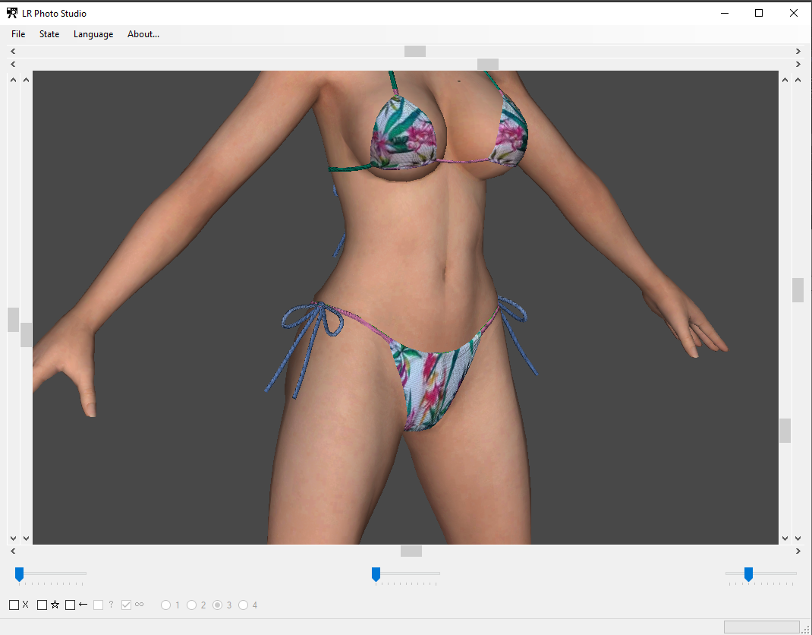Viewport: 812px width, 635px height.
Task: Click right arrow of second top scrollbar
Action: [798, 65]
